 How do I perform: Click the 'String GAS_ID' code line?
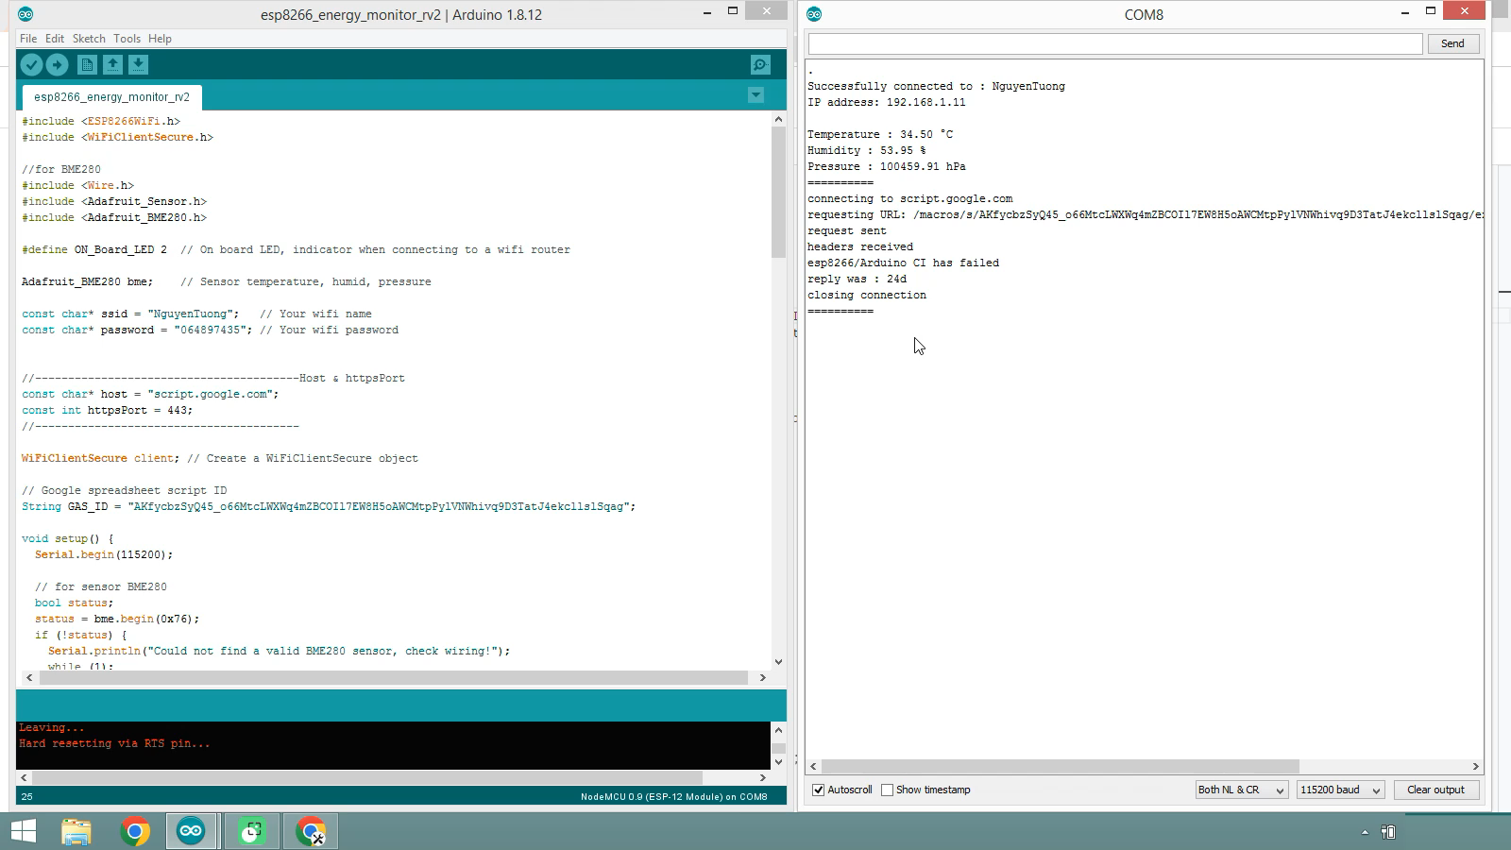(329, 506)
